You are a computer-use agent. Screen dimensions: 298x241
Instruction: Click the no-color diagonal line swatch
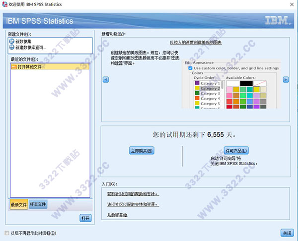[x=260, y=83]
